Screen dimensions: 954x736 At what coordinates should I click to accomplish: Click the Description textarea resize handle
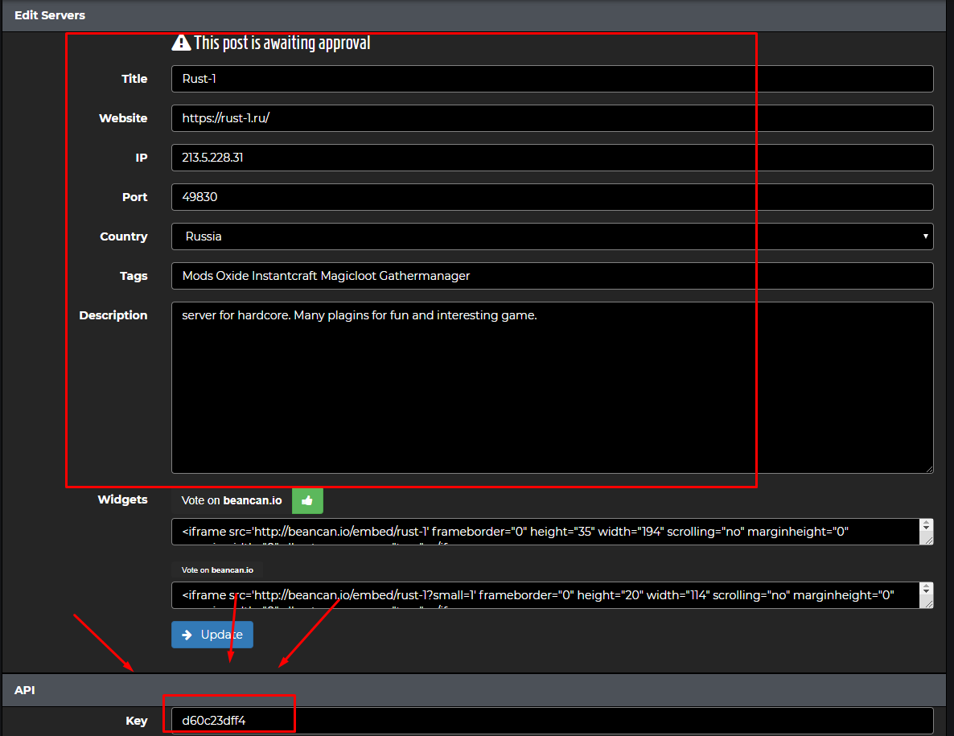point(929,469)
